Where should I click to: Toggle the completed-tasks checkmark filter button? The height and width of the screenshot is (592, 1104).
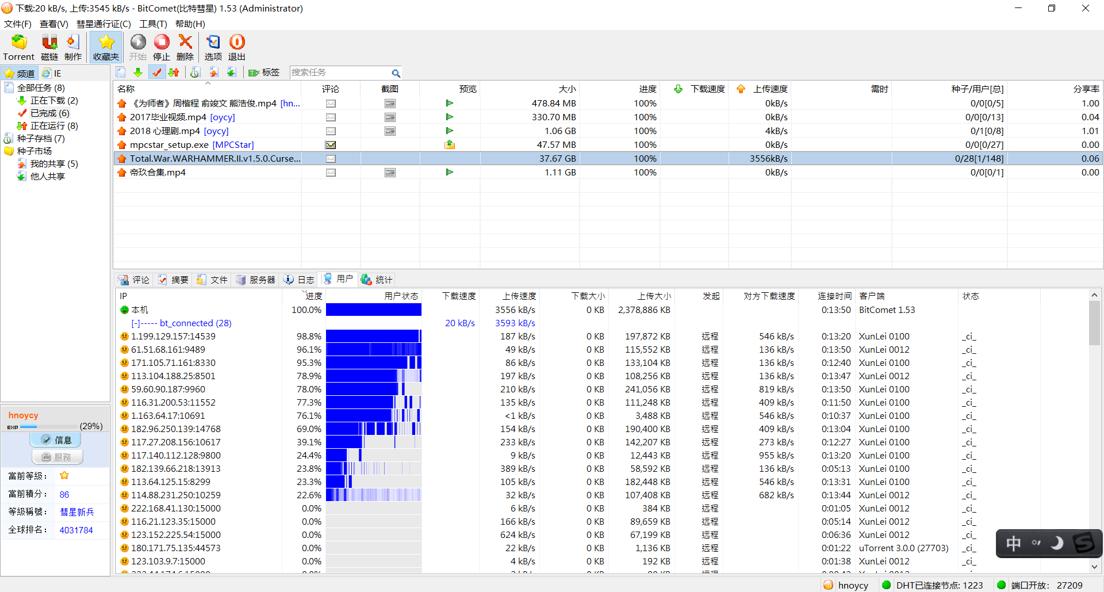pos(156,72)
